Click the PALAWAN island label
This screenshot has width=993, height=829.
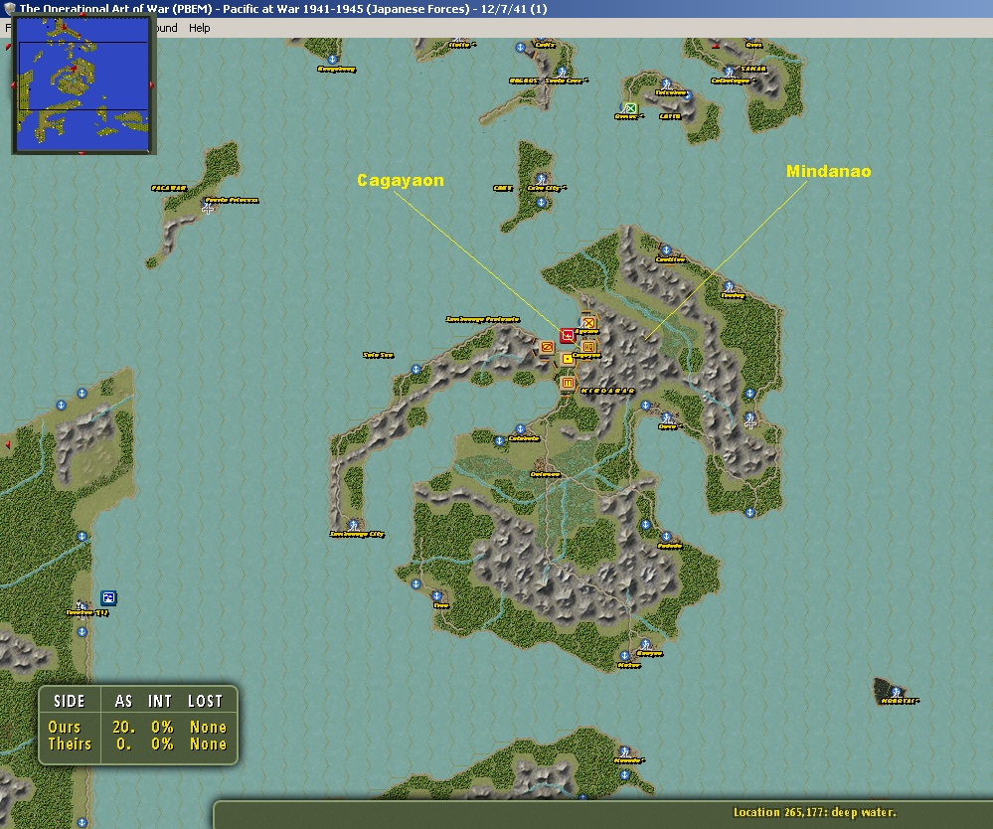click(169, 188)
